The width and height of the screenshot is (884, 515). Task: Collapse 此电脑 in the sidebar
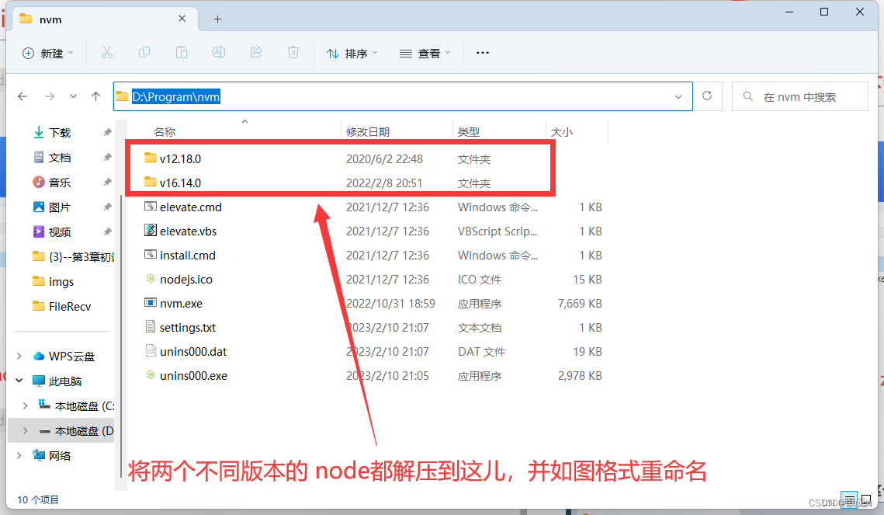tap(20, 381)
